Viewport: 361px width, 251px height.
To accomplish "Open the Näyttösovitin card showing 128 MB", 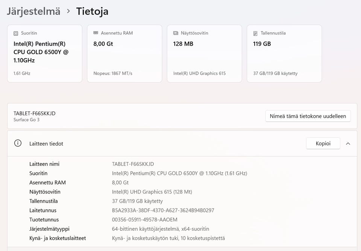I will click(x=205, y=54).
